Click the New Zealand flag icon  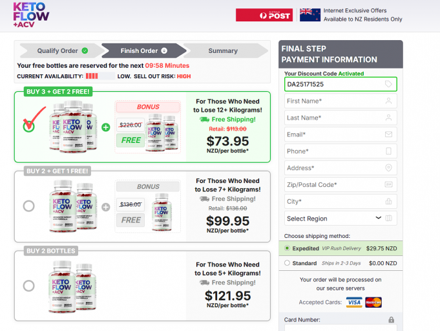click(310, 15)
